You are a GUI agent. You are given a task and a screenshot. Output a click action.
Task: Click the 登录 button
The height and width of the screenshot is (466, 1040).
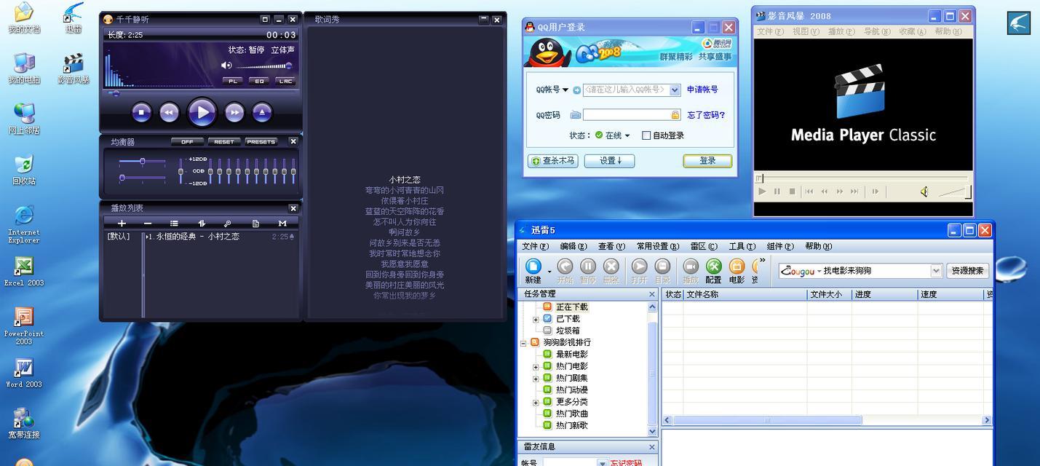tap(707, 161)
